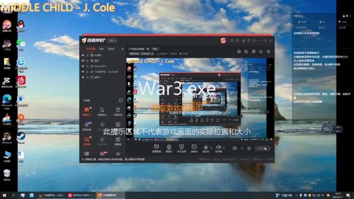
Task: Mute the 扬声器 speaker
Action: tap(218, 149)
